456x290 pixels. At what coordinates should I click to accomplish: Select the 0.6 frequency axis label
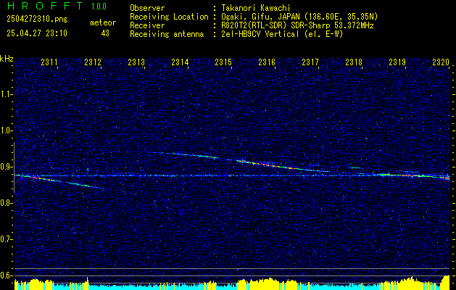6,275
